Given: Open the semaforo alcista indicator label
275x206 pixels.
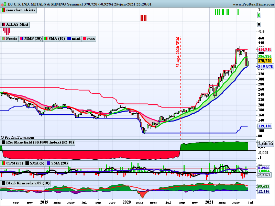Looking at the screenshot, I should coord(21,10).
